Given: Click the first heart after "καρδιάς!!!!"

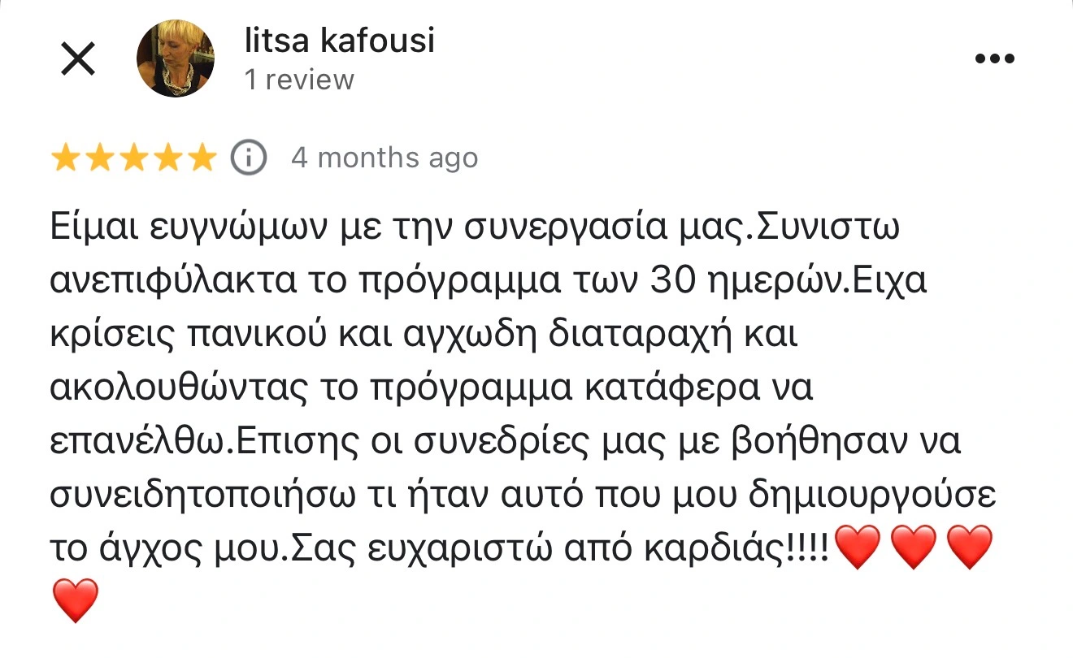Looking at the screenshot, I should pyautogui.click(x=858, y=547).
